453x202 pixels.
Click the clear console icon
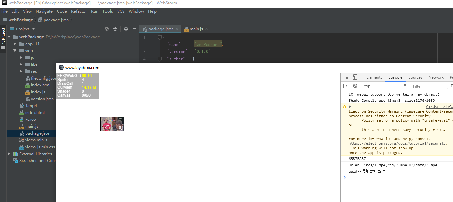coord(355,86)
